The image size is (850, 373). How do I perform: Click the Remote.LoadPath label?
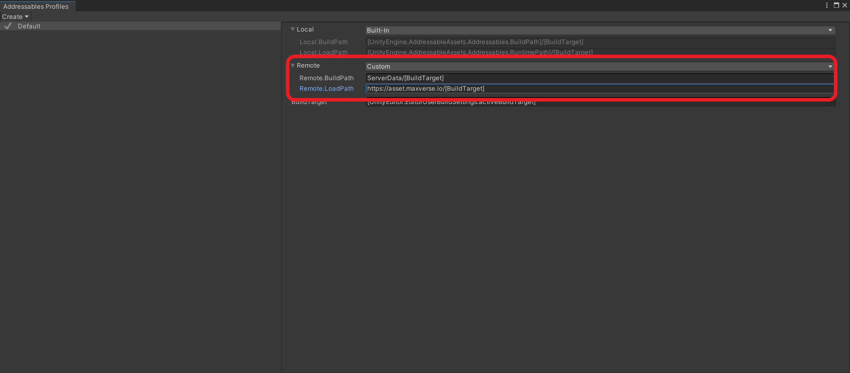pos(326,89)
